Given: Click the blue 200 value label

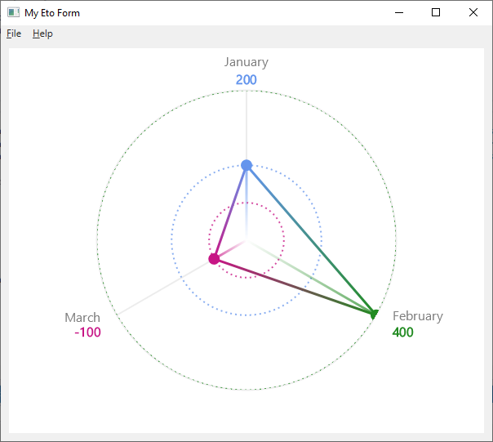Looking at the screenshot, I should [246, 79].
